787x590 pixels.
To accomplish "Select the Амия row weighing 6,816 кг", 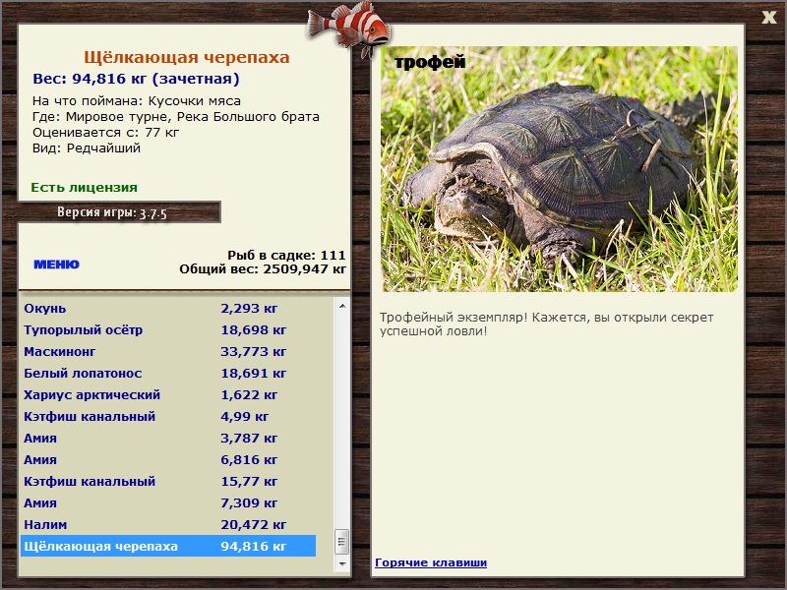I will click(x=168, y=459).
